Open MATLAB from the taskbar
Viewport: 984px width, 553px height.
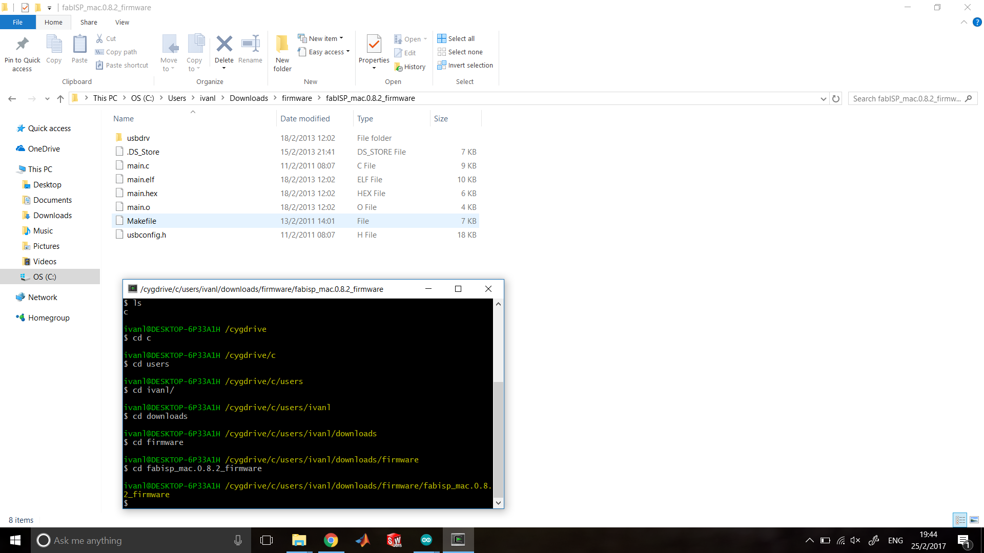click(x=363, y=540)
